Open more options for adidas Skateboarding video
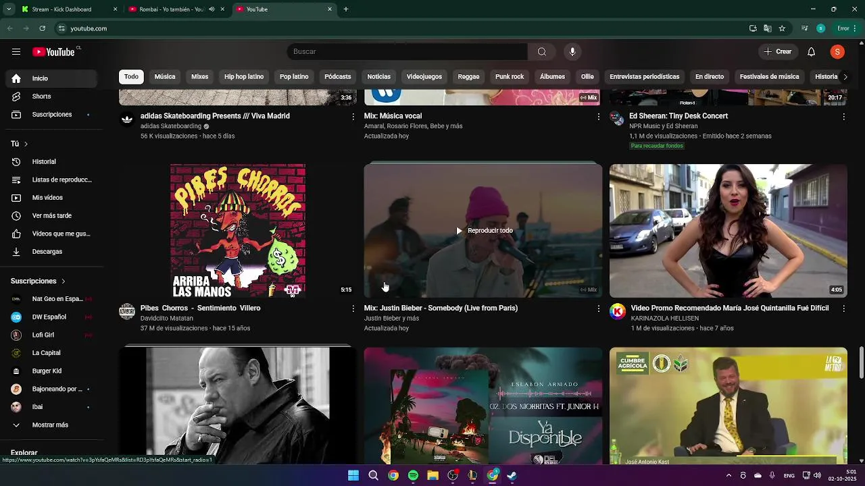Viewport: 865px width, 486px height. pos(353,117)
